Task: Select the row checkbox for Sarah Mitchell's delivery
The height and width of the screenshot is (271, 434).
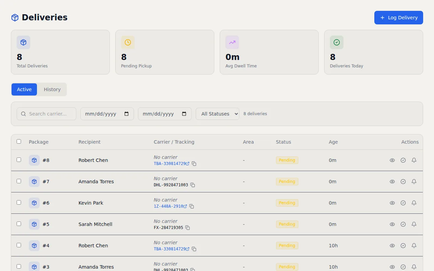Action: pyautogui.click(x=19, y=224)
